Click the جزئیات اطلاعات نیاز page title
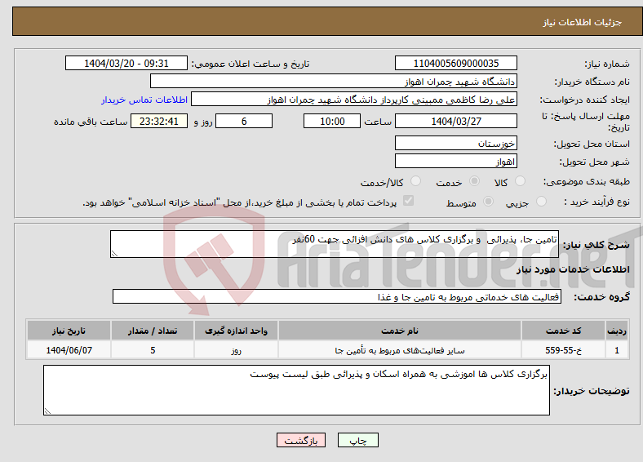 coord(583,22)
